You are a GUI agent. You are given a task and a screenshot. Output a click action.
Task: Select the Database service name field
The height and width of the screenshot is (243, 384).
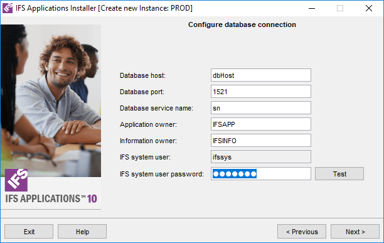(x=261, y=108)
